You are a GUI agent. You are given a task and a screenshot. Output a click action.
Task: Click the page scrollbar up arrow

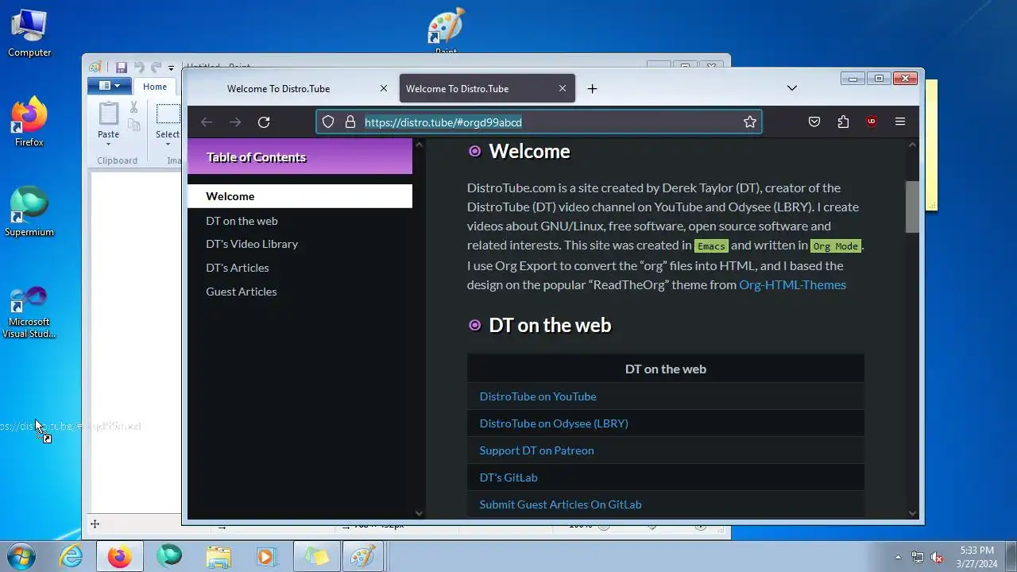tap(912, 145)
